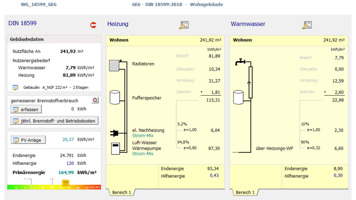Click the Strom-Mix link under Wärmepumpe

[x=143, y=154]
